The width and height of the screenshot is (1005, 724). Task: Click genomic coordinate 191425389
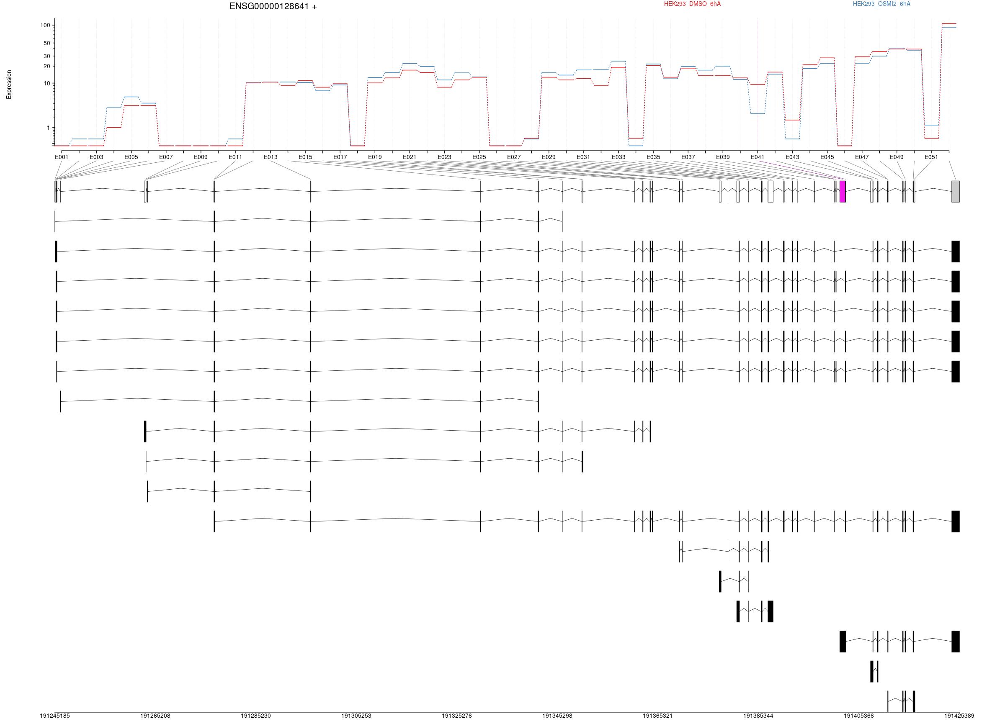(959, 716)
